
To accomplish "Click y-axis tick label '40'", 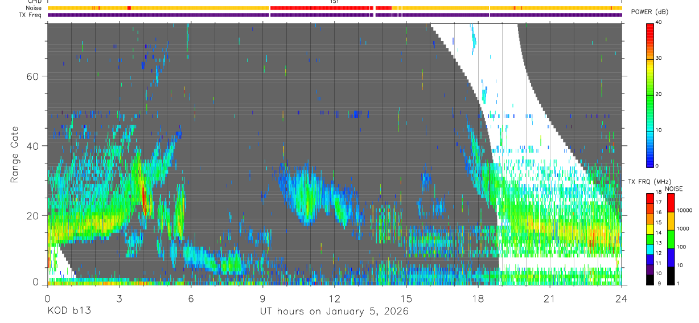I will [x=33, y=146].
